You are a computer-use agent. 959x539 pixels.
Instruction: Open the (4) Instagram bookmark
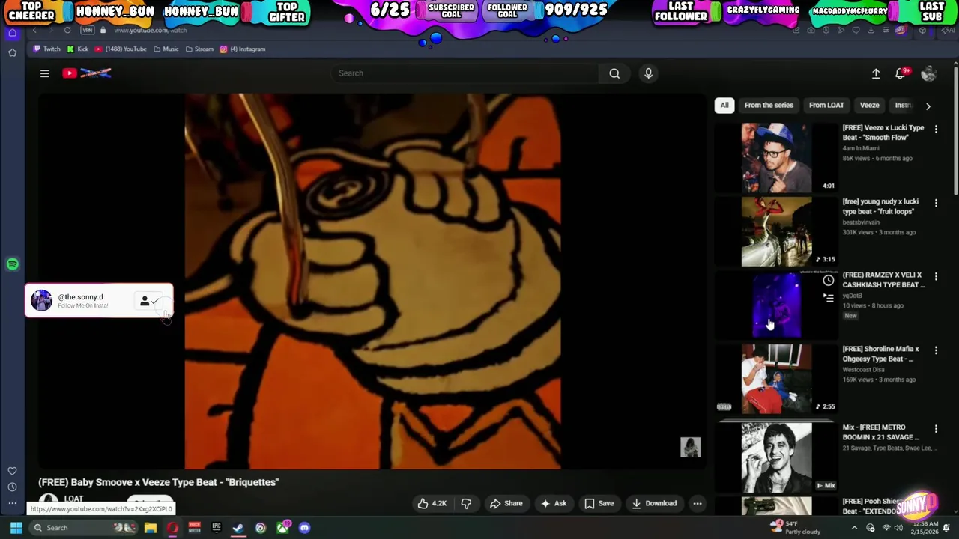(243, 49)
